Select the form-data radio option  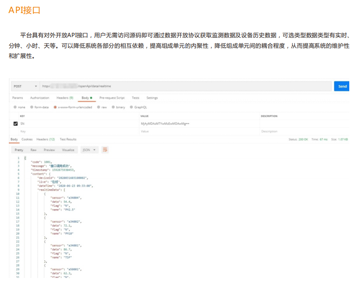(x=33, y=107)
